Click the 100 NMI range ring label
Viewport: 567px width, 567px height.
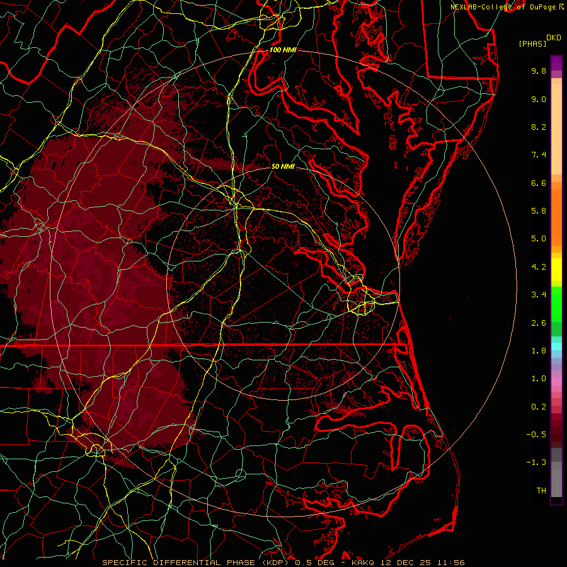pyautogui.click(x=283, y=50)
